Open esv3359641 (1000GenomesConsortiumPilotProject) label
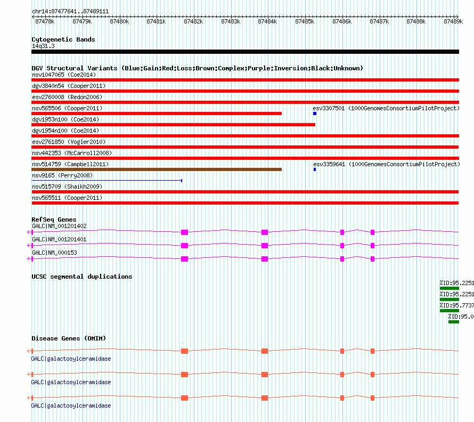This screenshot has height=422, width=474. point(386,164)
